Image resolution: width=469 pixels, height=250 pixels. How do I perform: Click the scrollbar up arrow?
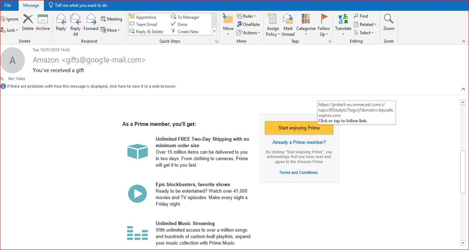click(463, 103)
